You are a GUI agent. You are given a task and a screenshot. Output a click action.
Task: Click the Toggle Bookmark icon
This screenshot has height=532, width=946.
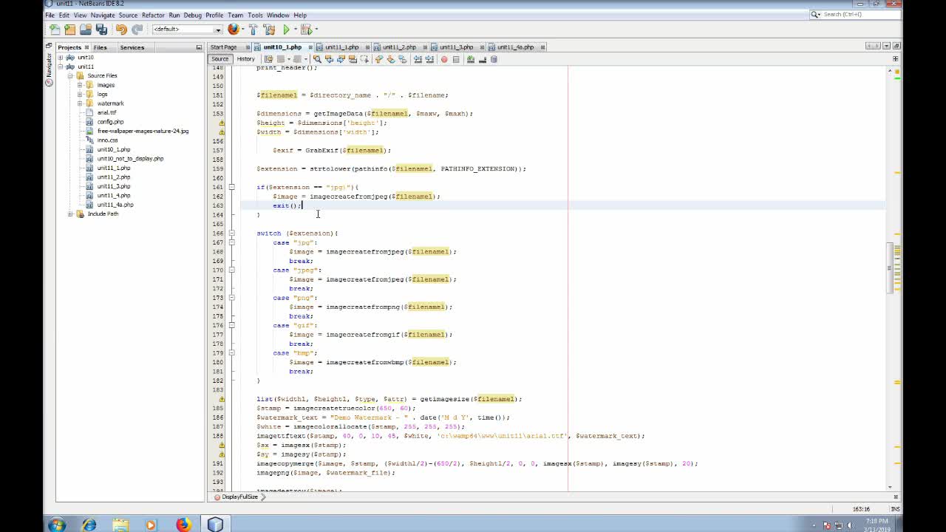(x=403, y=59)
